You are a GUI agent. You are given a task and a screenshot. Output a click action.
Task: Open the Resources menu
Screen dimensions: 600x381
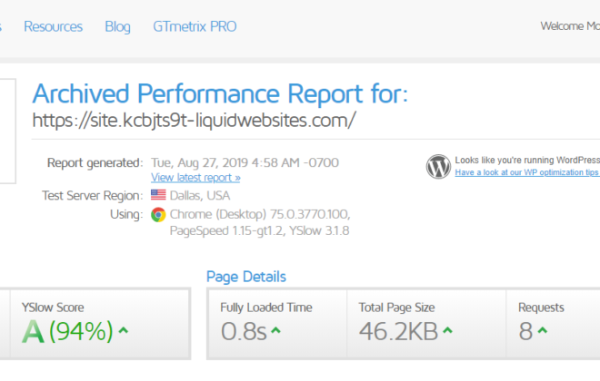[54, 26]
